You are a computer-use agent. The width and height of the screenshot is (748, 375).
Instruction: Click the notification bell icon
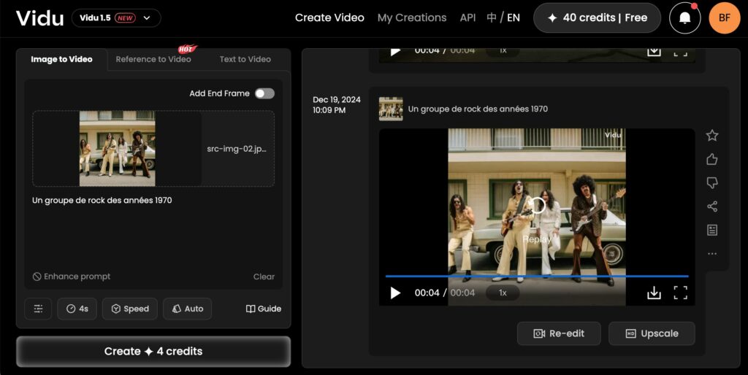click(x=684, y=18)
